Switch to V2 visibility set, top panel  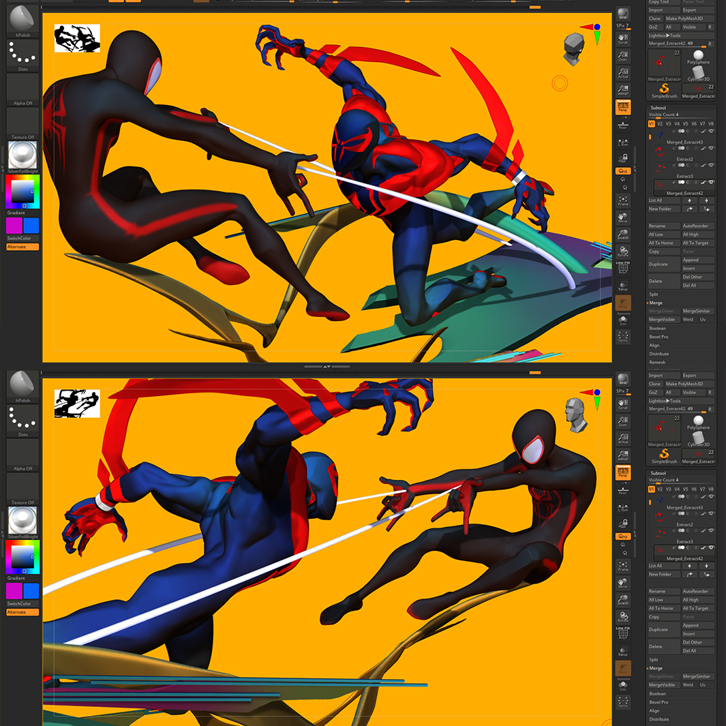coord(660,123)
